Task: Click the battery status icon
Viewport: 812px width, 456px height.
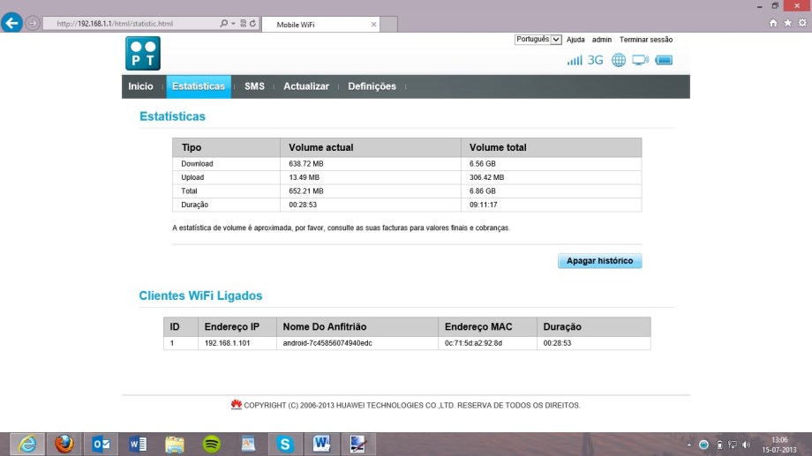Action: click(x=664, y=60)
